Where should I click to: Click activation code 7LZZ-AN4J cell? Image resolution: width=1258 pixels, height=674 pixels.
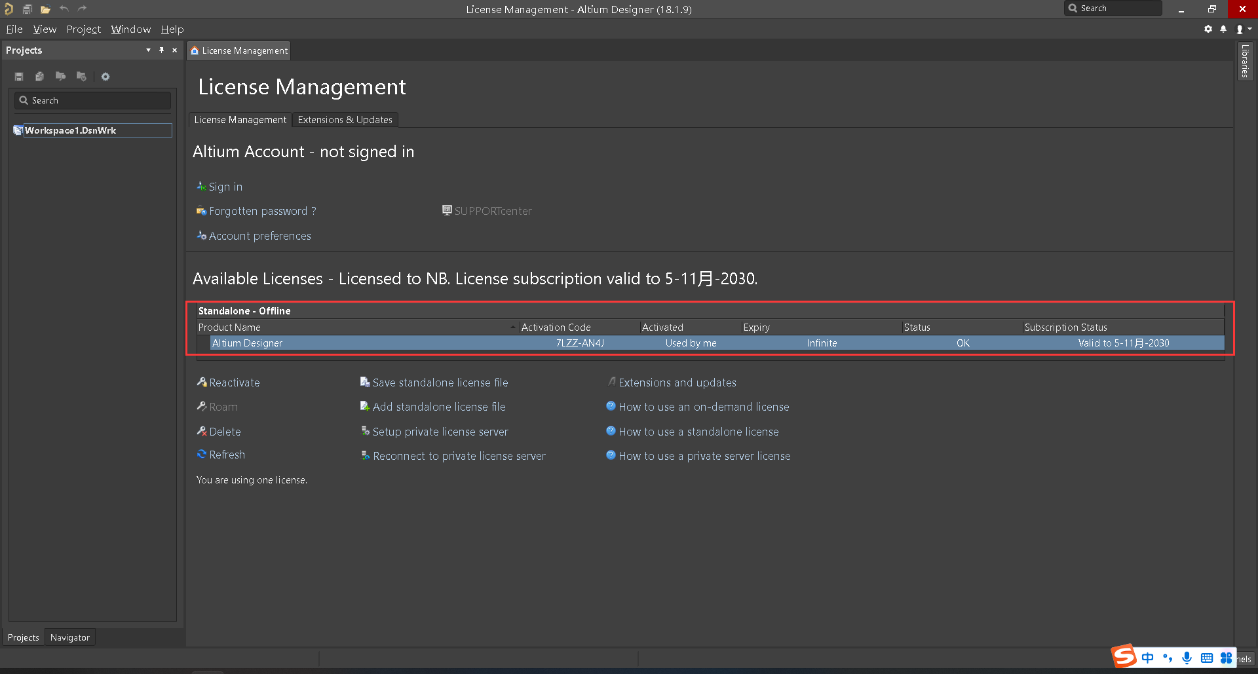580,343
